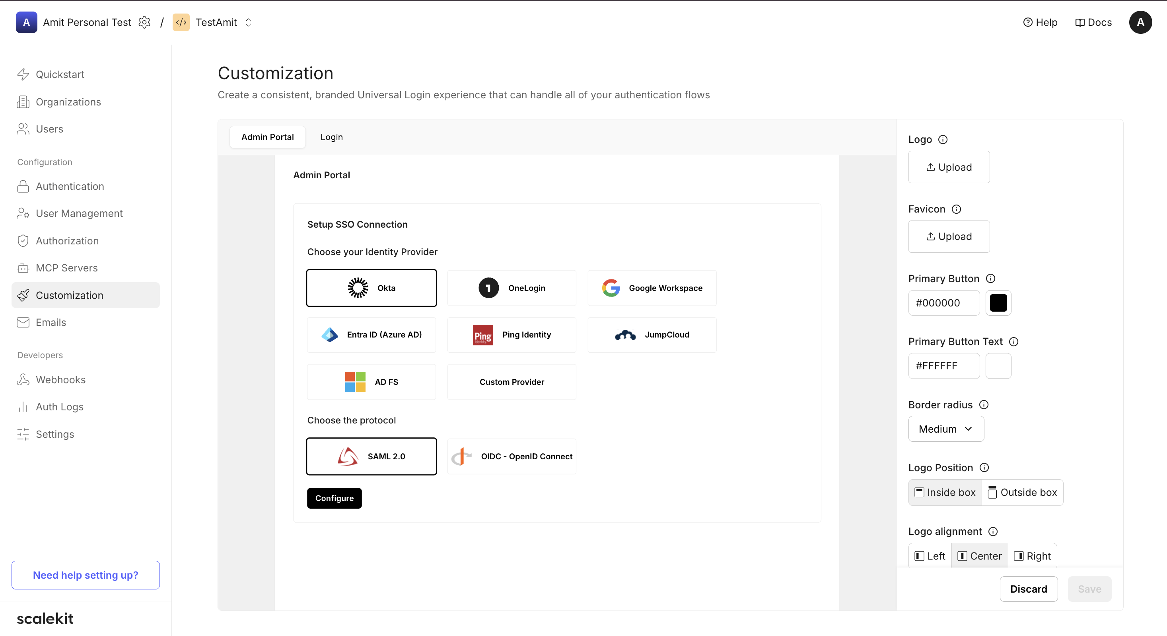Open the white Primary Button Text swatch
The height and width of the screenshot is (636, 1167).
tap(998, 366)
